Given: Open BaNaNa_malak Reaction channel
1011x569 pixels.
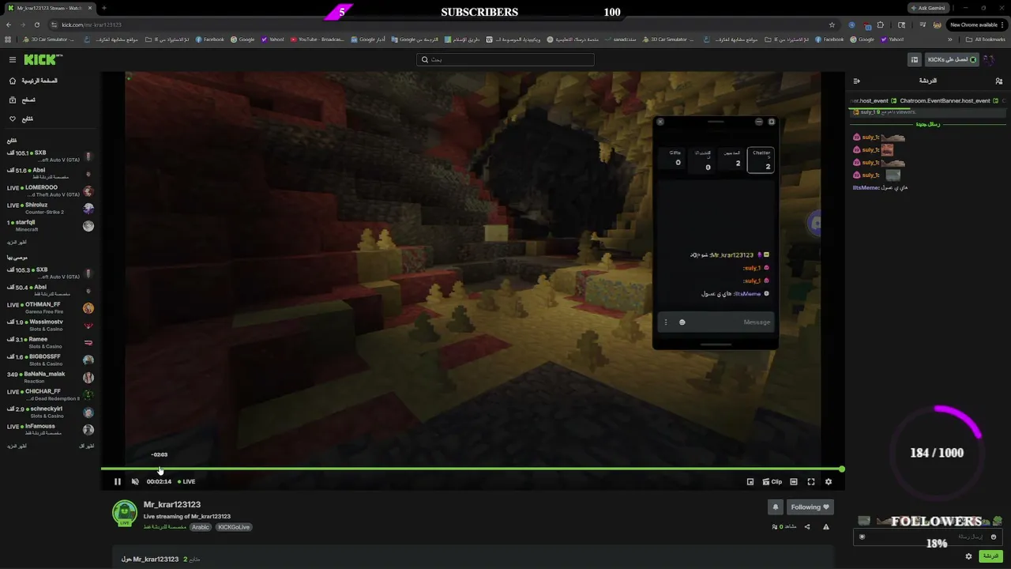Looking at the screenshot, I should [50, 378].
